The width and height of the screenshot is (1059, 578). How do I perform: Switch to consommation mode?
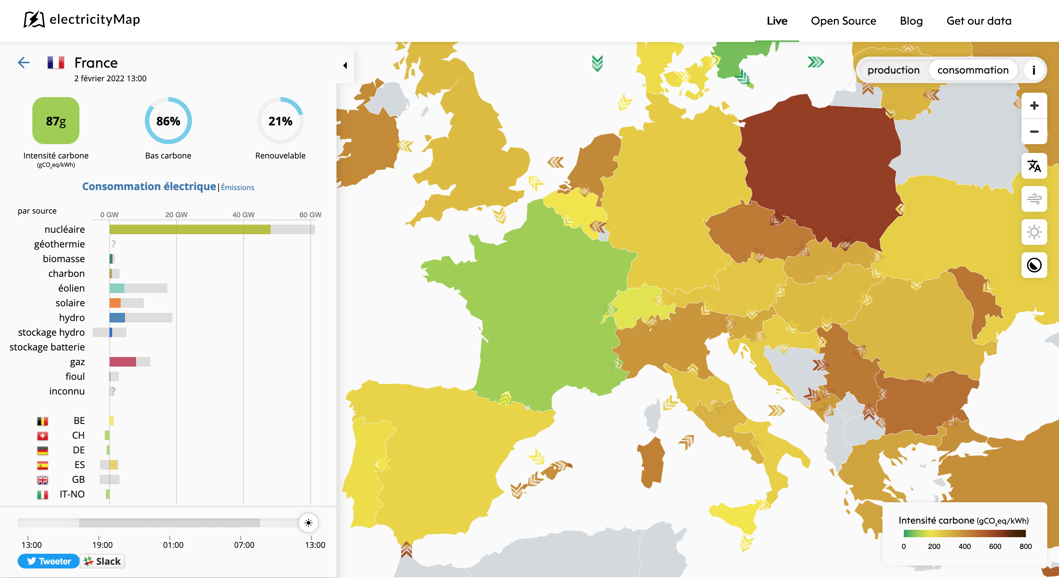point(973,70)
